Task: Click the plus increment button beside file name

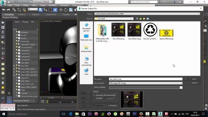Action: tap(186, 79)
